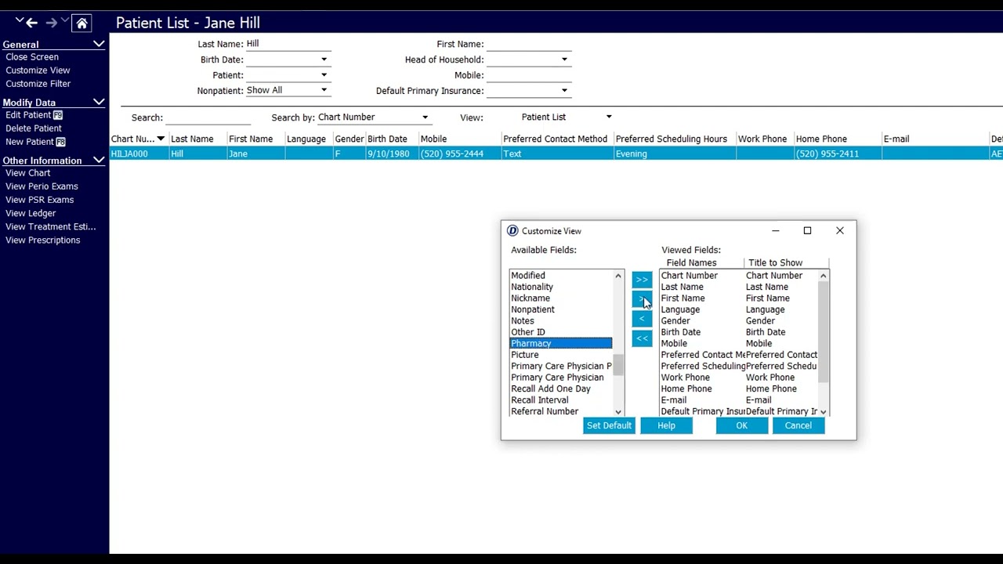The width and height of the screenshot is (1003, 564).
Task: Click the Help button in dialog
Action: tap(666, 425)
